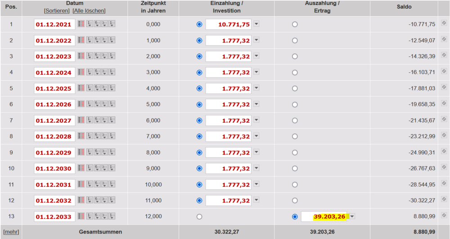Click the Saldo column header
Viewport: 450px width, 239px height.
tap(404, 7)
